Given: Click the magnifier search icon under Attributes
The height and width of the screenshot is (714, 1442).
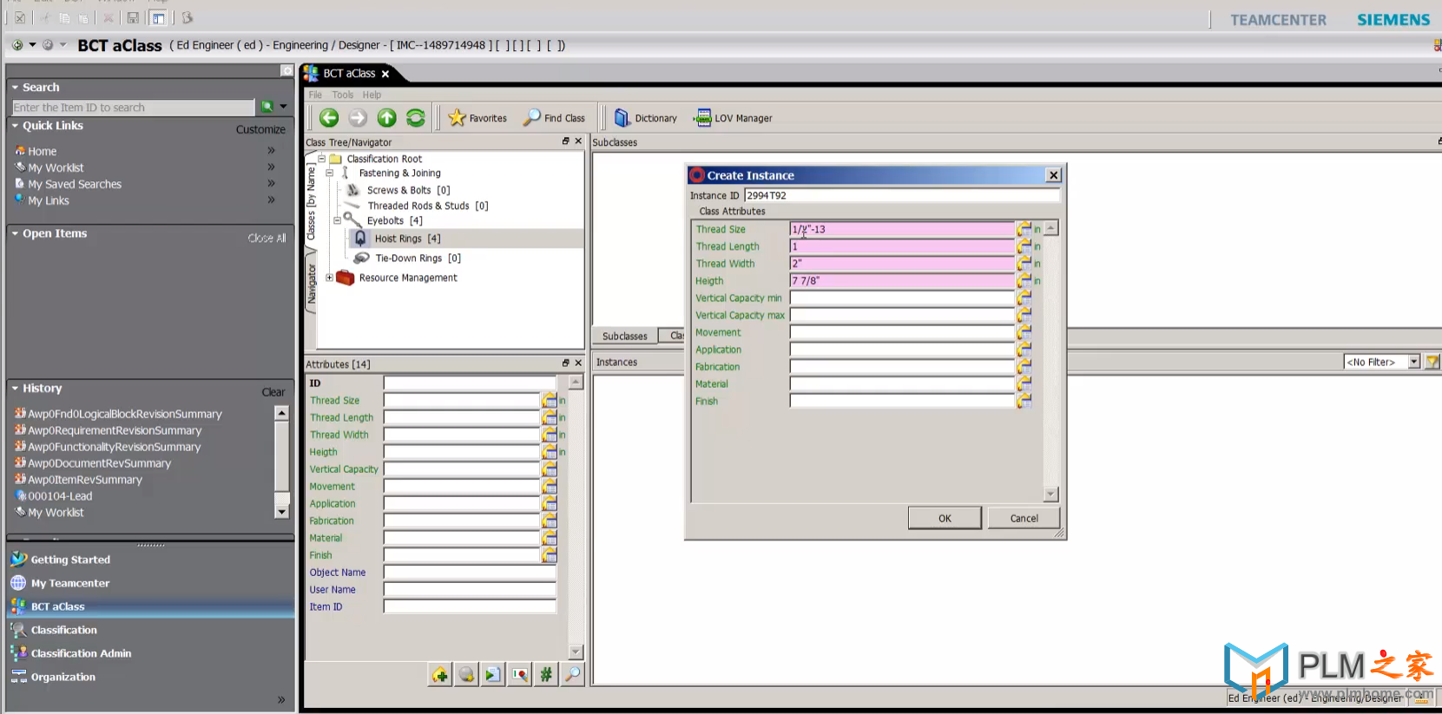Looking at the screenshot, I should pos(573,674).
